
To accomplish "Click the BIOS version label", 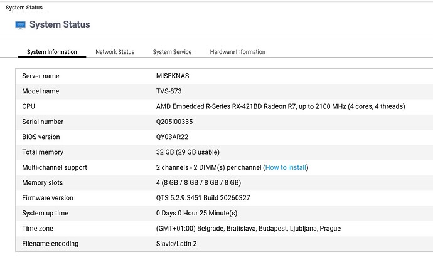I will point(41,137).
